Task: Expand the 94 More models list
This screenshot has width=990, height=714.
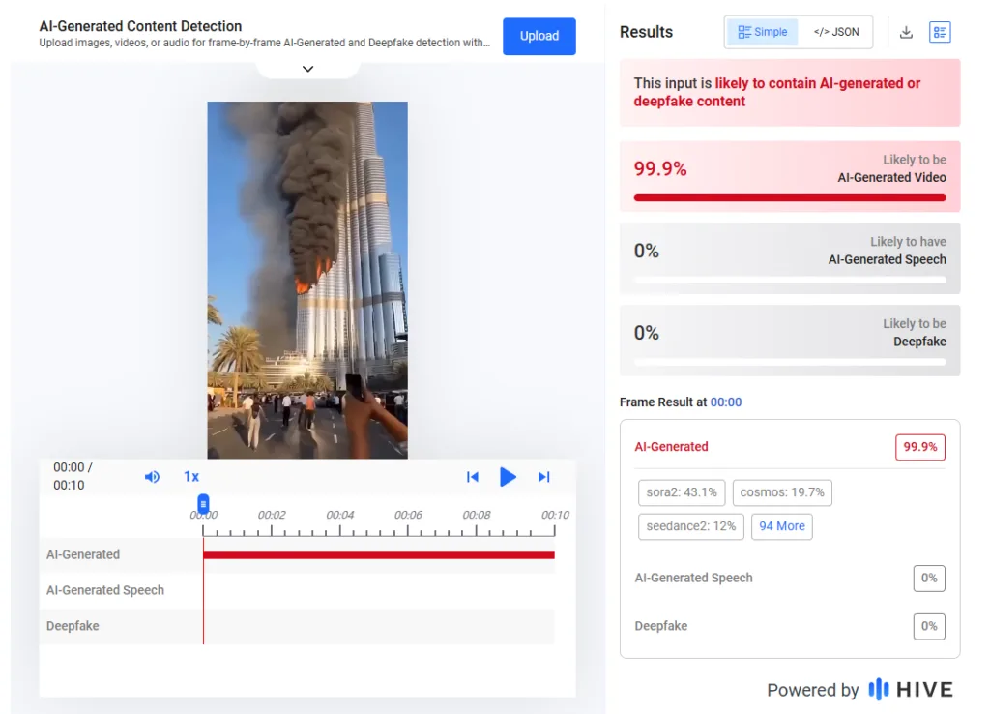Action: click(x=781, y=526)
